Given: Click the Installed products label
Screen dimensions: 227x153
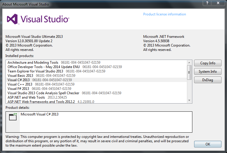Looking at the screenshot, I should click(x=19, y=56).
